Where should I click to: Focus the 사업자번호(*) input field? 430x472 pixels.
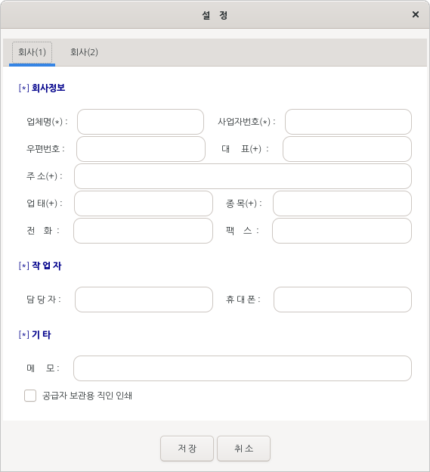click(348, 122)
